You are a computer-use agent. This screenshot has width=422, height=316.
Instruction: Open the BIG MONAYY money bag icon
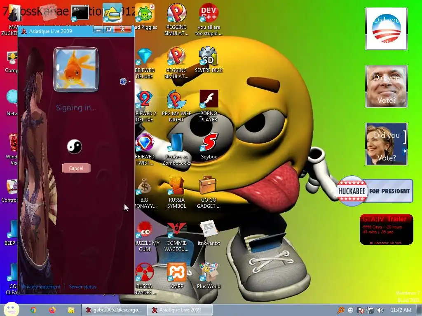[x=145, y=193]
